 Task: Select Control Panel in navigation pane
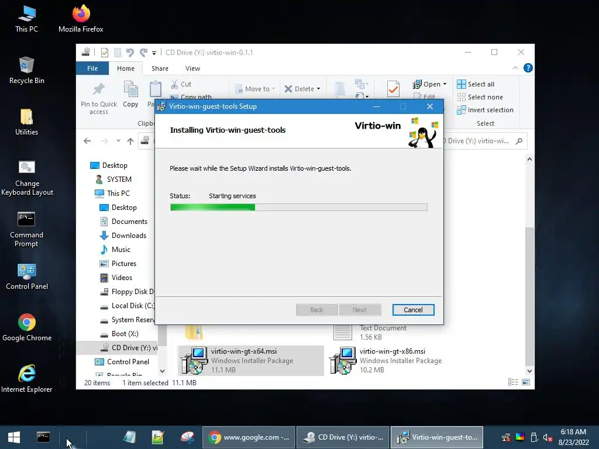click(x=122, y=361)
